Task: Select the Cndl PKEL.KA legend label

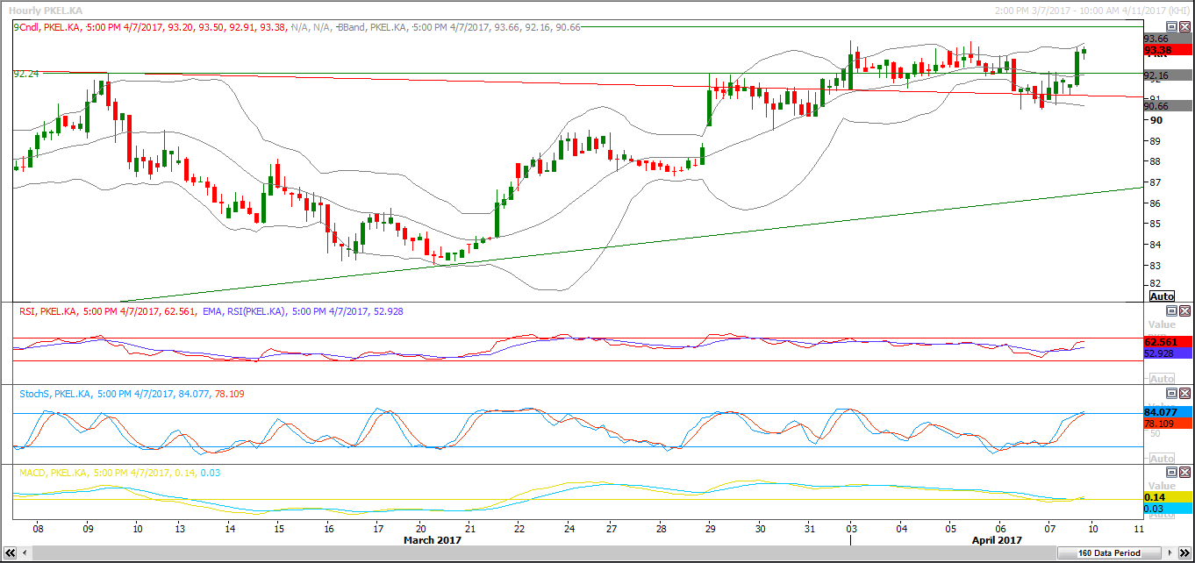Action: (54, 27)
